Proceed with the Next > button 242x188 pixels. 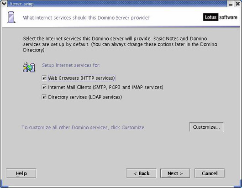pos(175,173)
